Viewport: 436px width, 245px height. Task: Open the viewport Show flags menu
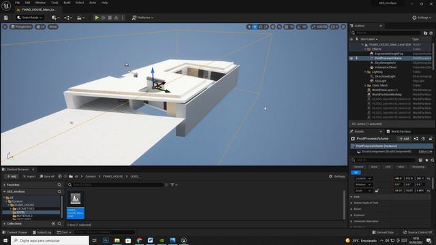(53, 27)
